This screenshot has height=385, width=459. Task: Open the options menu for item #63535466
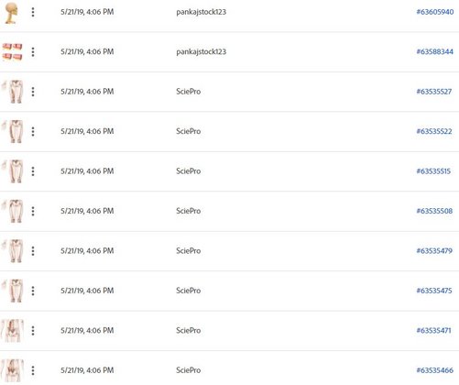click(33, 370)
